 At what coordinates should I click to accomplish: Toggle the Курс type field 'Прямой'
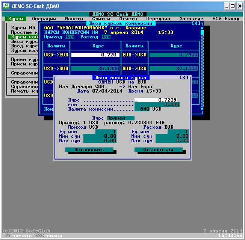pyautogui.click(x=121, y=118)
